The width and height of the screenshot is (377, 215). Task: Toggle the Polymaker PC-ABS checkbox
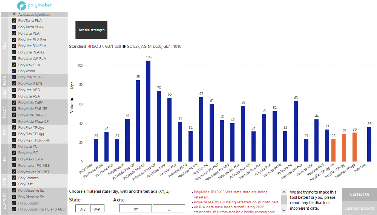pyautogui.click(x=14, y=166)
